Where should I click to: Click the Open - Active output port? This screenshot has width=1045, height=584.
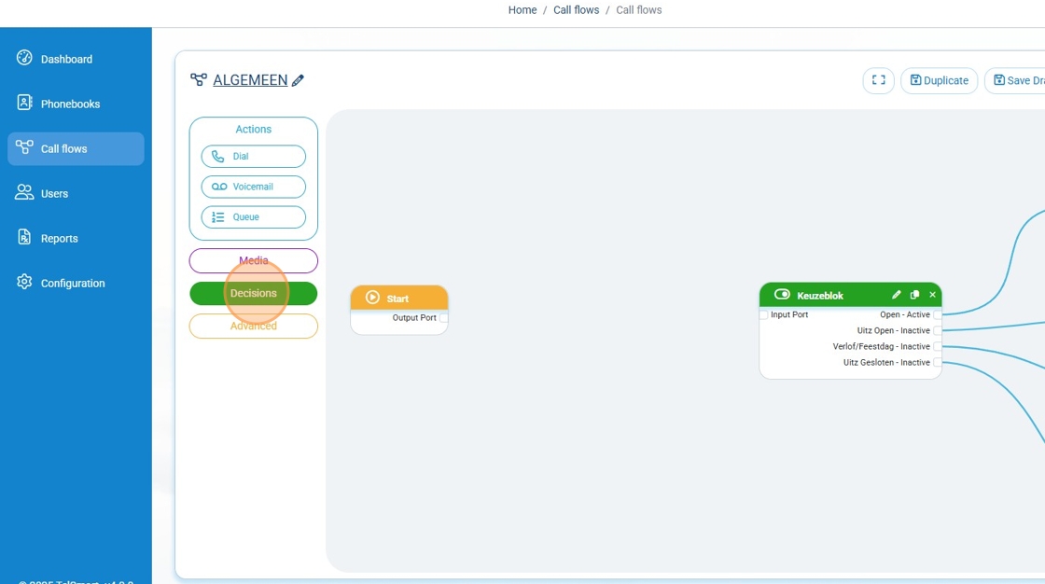pyautogui.click(x=938, y=315)
